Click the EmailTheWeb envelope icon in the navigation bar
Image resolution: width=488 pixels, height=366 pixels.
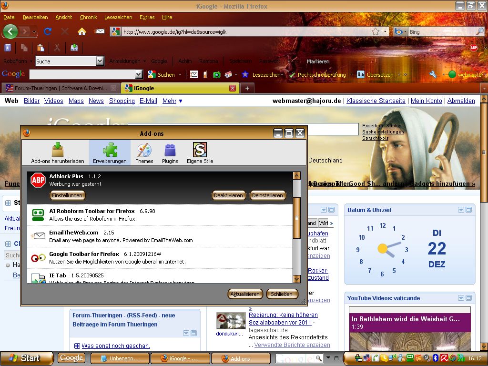(99, 31)
